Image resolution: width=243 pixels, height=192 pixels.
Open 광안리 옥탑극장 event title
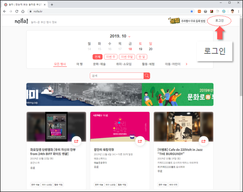(x=104, y=150)
